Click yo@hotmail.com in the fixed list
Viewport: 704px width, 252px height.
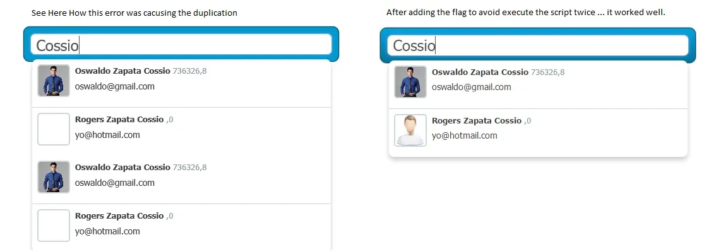(465, 136)
